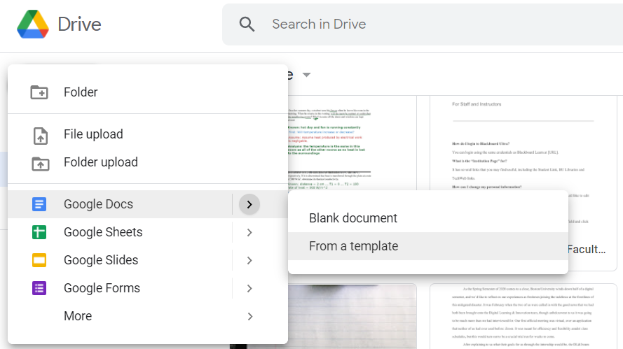Screen dimensions: 623x349
Task: Click the Drive title text
Action: 79,24
